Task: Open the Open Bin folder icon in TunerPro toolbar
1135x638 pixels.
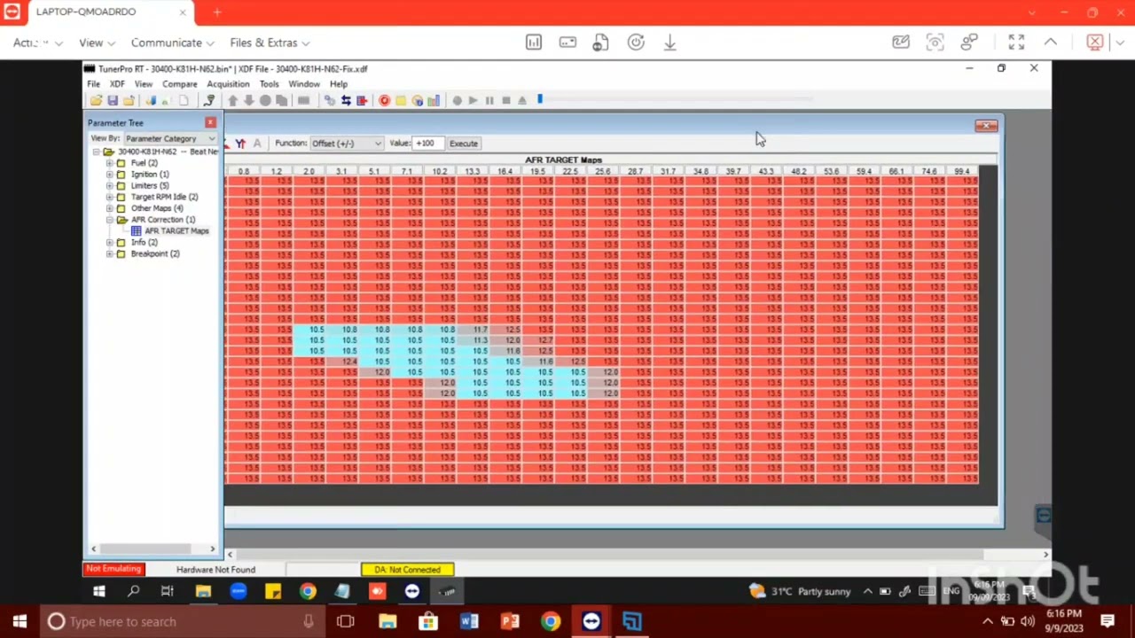Action: pyautogui.click(x=96, y=101)
